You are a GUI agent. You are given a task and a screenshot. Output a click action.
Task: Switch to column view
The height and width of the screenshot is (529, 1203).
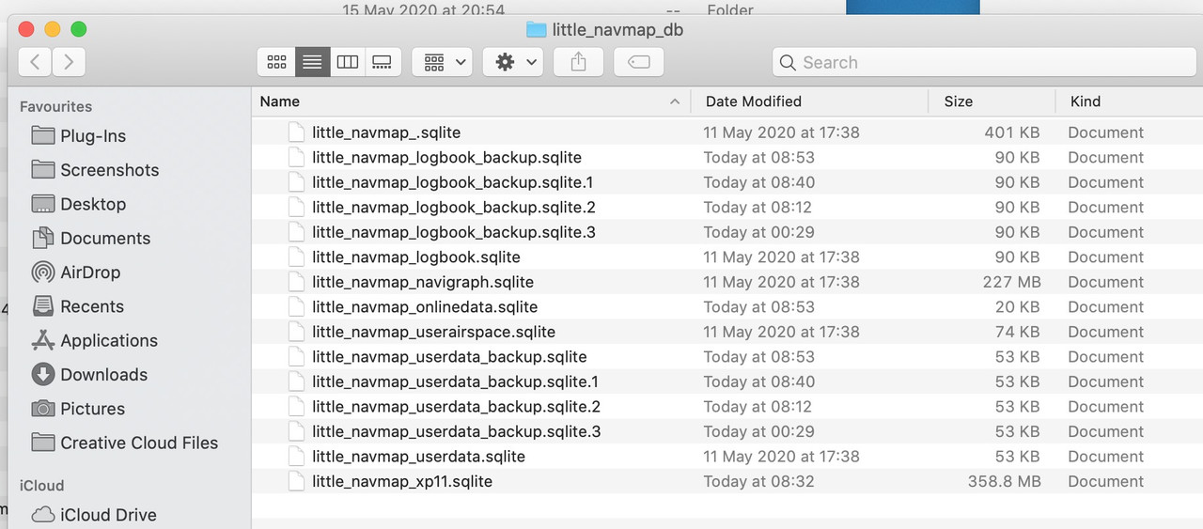(x=348, y=62)
